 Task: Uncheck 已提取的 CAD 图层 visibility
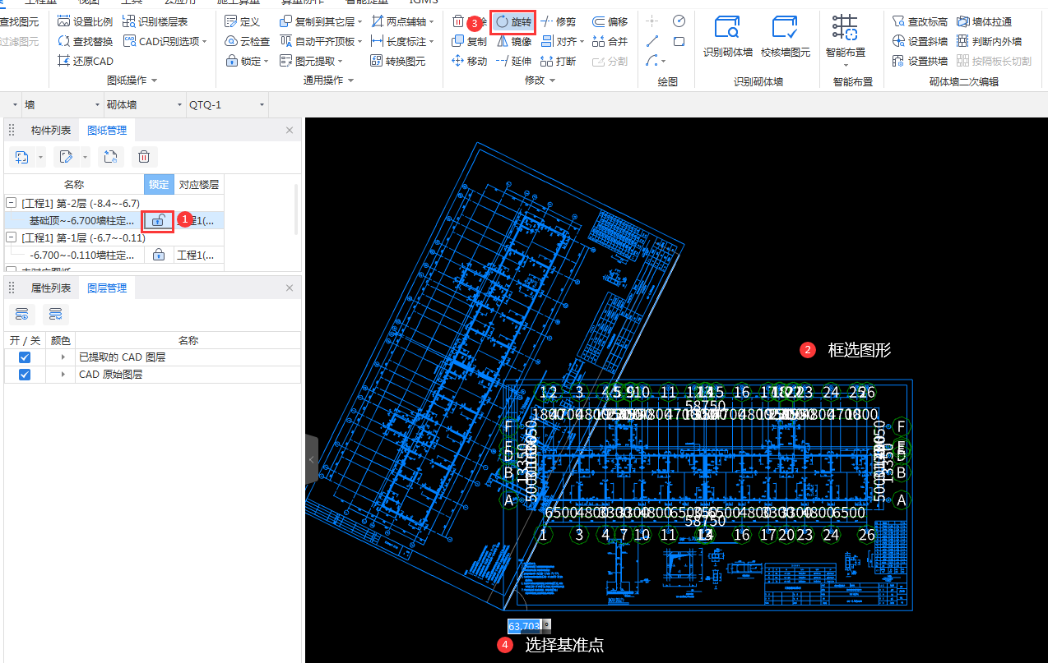coord(25,357)
